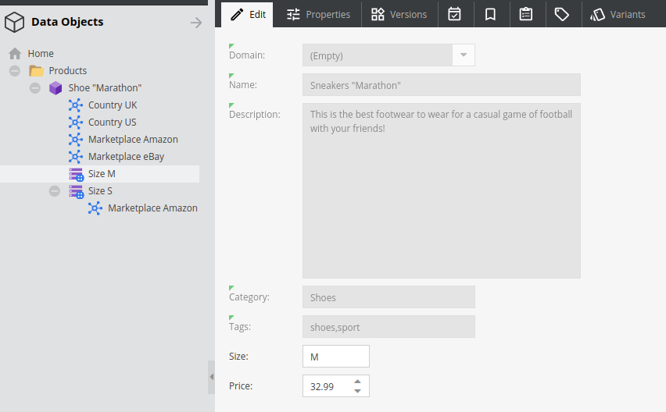Open the tag tab icon
The height and width of the screenshot is (412, 666).
click(561, 14)
